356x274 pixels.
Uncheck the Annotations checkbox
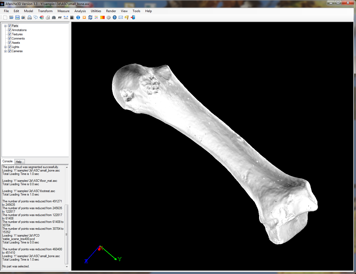[10, 30]
